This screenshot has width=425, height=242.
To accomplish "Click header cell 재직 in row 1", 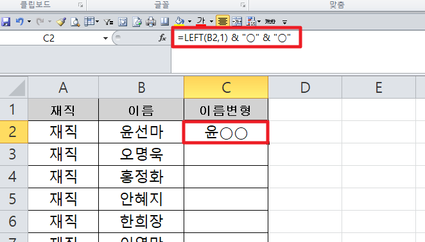I will (x=63, y=109).
